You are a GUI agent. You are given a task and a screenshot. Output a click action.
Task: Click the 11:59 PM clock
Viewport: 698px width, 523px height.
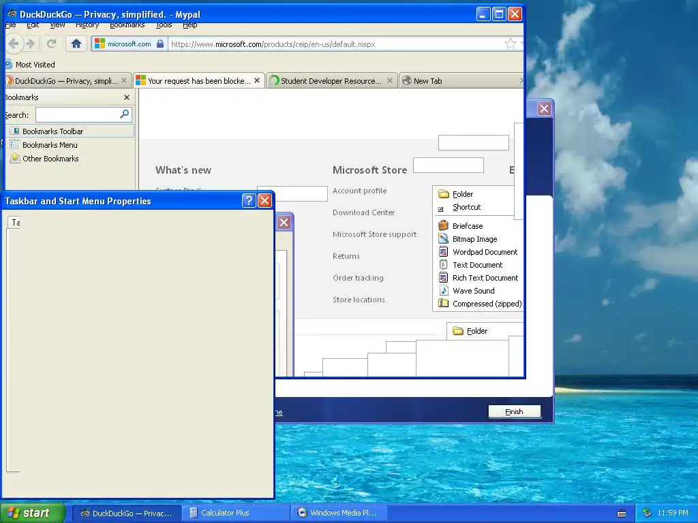673,513
